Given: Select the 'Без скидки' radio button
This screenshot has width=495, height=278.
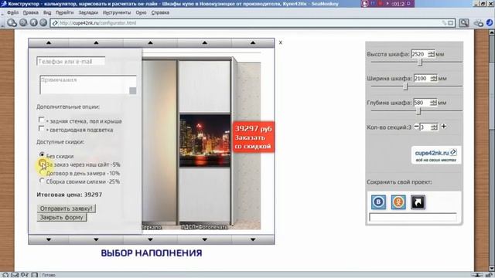Looking at the screenshot, I should (x=42, y=154).
